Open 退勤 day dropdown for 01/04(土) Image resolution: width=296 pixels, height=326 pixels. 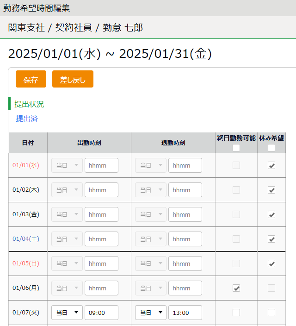[x=151, y=239]
